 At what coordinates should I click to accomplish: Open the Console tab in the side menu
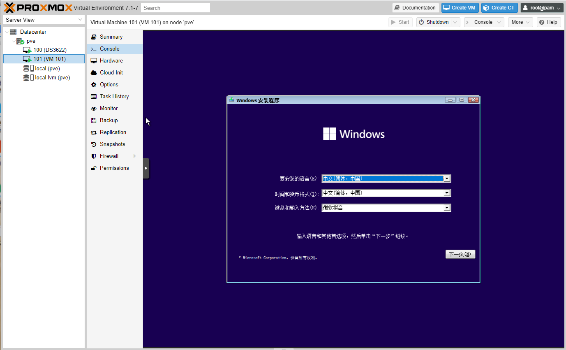(x=115, y=49)
